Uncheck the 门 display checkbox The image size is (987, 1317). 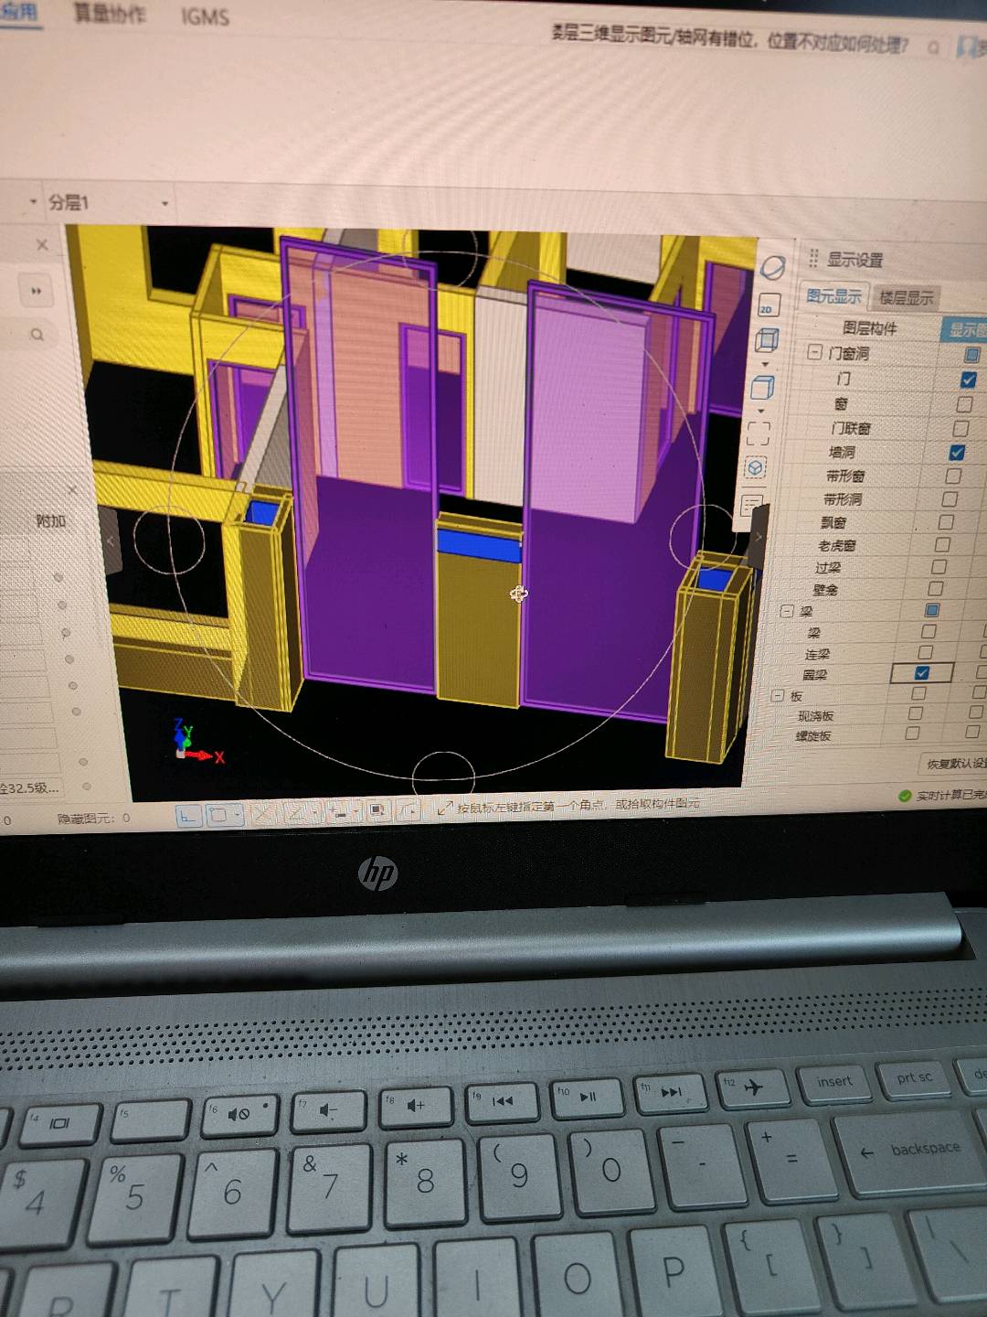click(968, 380)
